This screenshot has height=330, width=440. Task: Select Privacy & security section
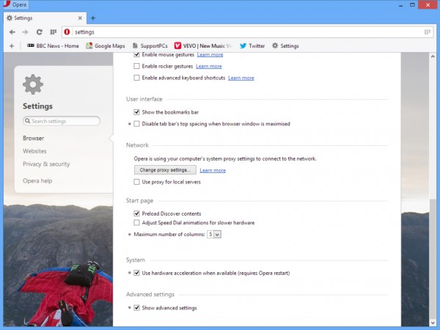click(x=46, y=164)
